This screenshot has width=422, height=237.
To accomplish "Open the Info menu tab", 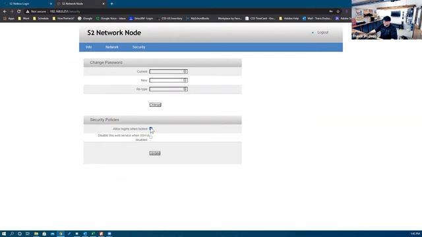I will [x=88, y=47].
